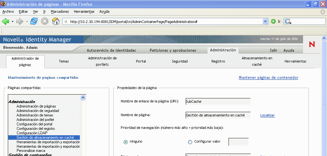Viewport: 327px width, 156px height.
Task: Open the Marcadores menu
Action: pos(60,12)
